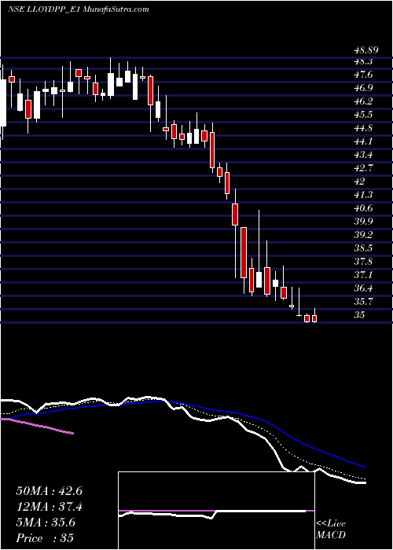The image size is (393, 550).
Task: Click the 5MA : 35.6 readout
Action: coord(46,522)
